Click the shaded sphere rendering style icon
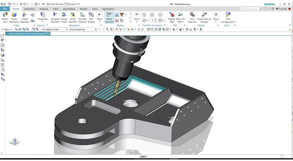 180,29
